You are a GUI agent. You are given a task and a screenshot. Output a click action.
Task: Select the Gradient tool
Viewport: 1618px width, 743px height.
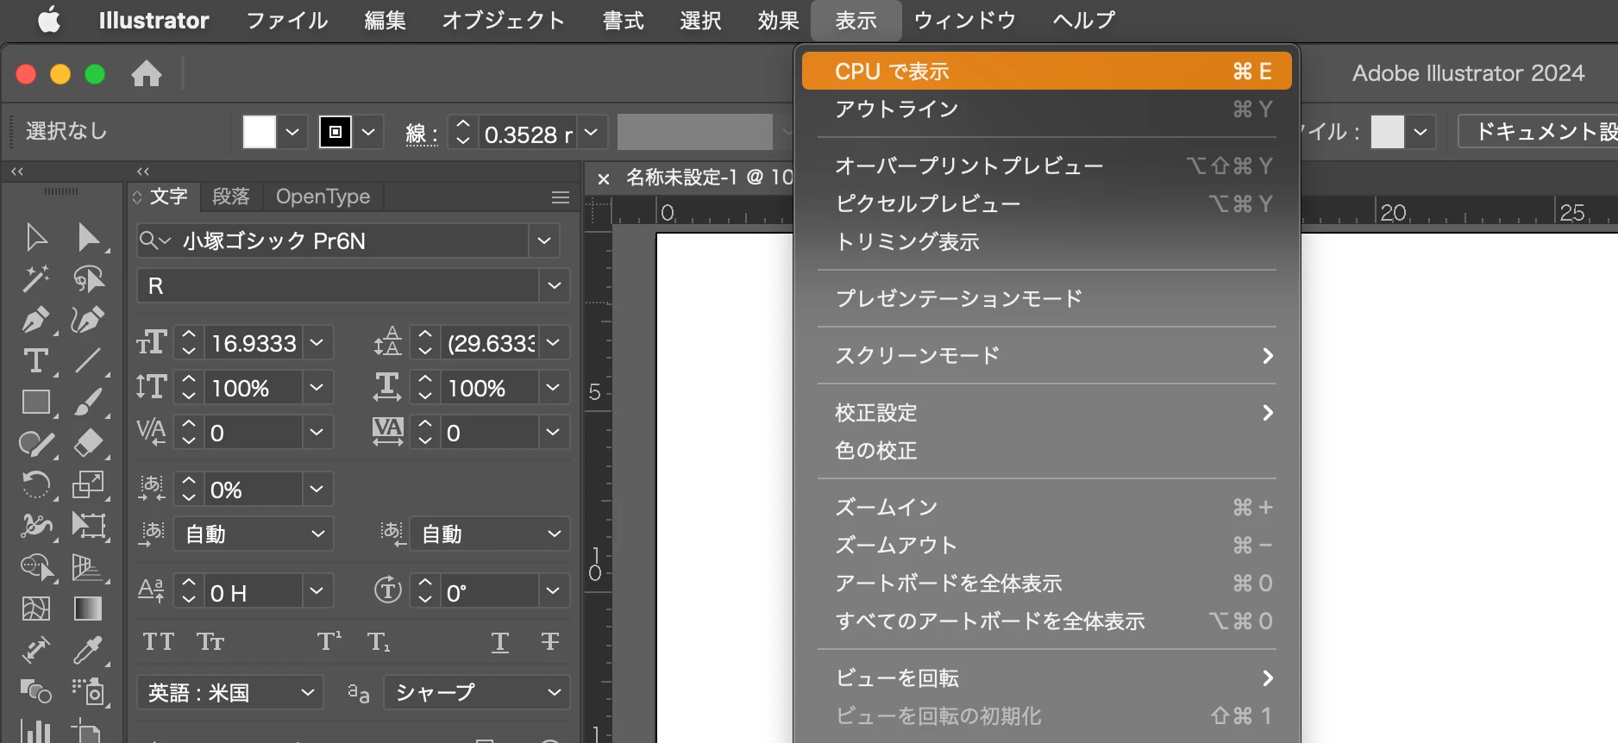tap(88, 609)
